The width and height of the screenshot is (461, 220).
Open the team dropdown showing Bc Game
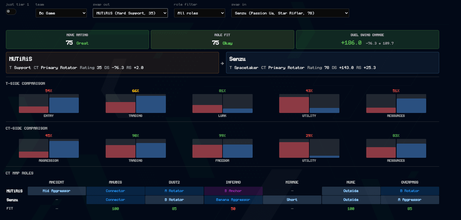[x=61, y=13]
